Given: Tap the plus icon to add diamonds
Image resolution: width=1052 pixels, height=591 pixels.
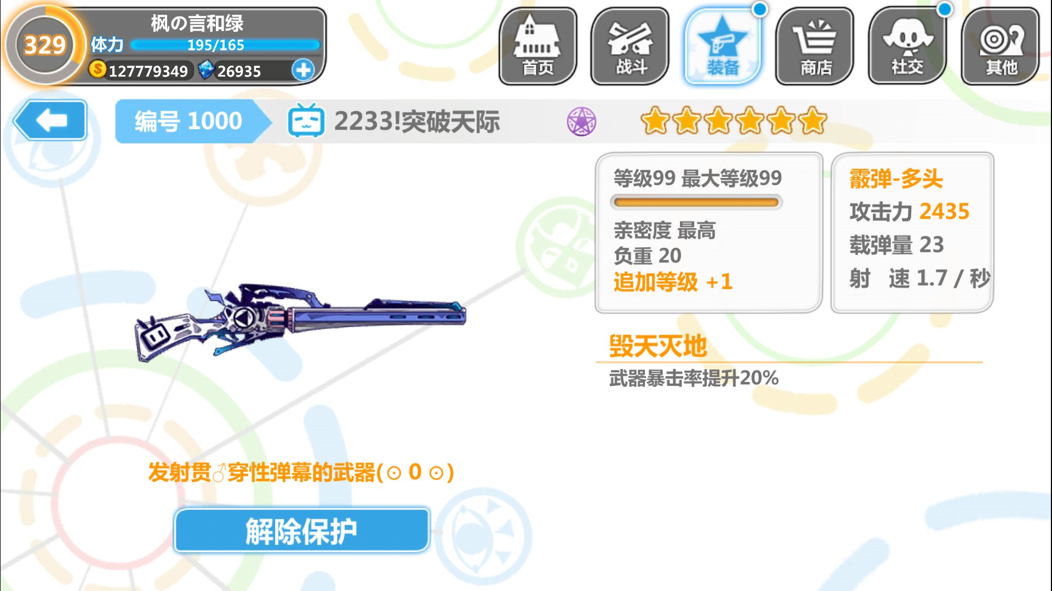Looking at the screenshot, I should [x=303, y=70].
